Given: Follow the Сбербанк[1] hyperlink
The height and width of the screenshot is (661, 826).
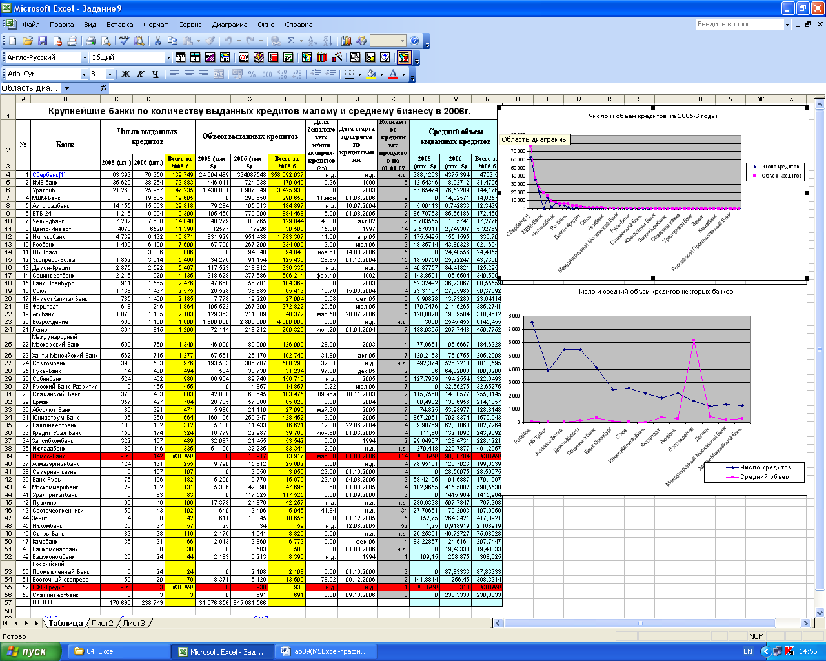Looking at the screenshot, I should (49, 175).
